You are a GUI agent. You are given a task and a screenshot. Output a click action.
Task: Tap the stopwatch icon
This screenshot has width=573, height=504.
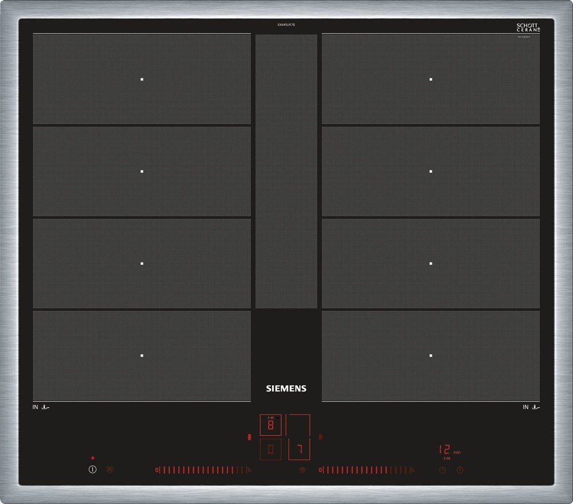pyautogui.click(x=460, y=470)
